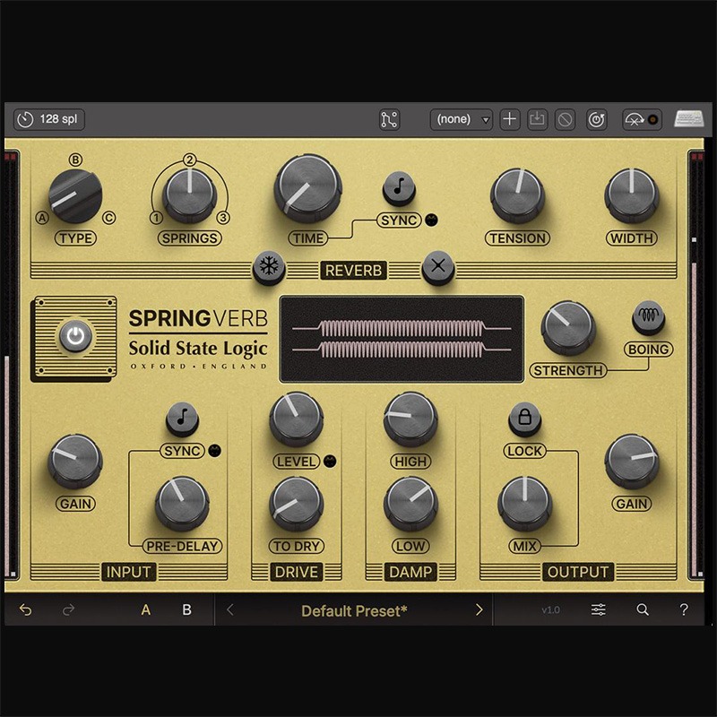Viewport: 717px width, 717px height.
Task: Click the circular target parameter icon
Action: click(597, 120)
